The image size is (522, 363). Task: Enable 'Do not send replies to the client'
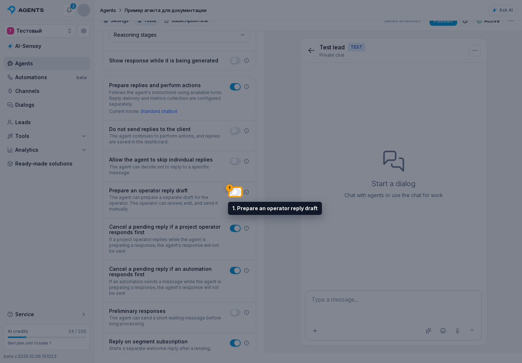(x=235, y=131)
